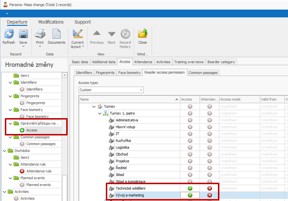Viewport: 288px width, 201px height.
Task: Open the Support ribbon tab
Action: pos(83,22)
